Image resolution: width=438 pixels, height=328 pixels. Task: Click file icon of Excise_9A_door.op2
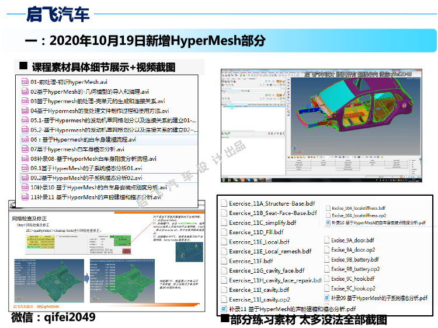point(327,250)
